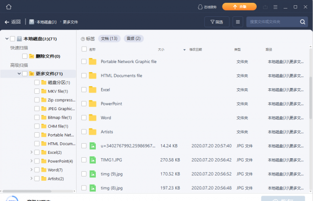Open online service headset icon
This screenshot has width=313, height=201.
pyautogui.click(x=200, y=7)
